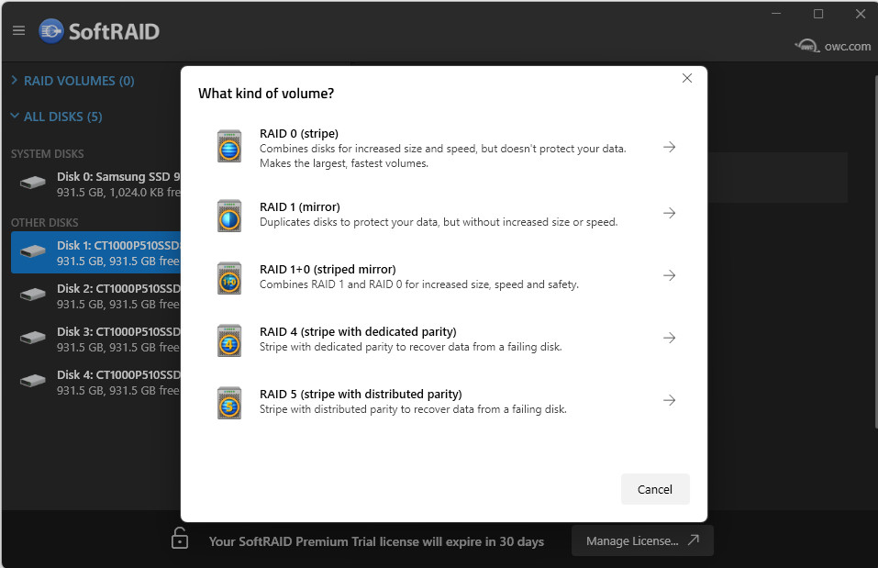Select Disk 3: CT1000P510SSD entry
Image resolution: width=878 pixels, height=568 pixels.
[95, 339]
